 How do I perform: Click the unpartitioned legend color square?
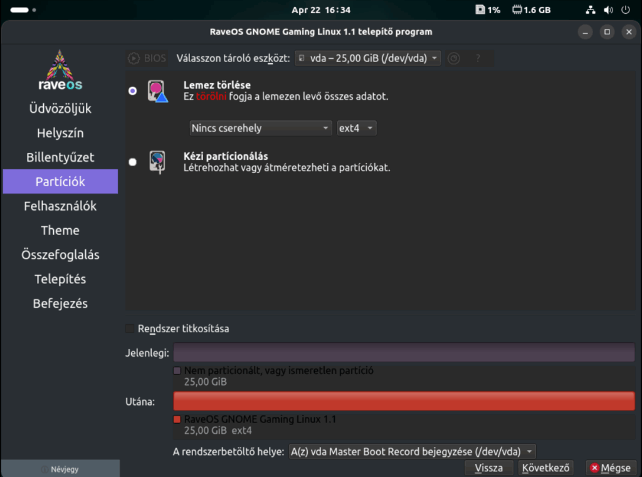[x=177, y=370]
